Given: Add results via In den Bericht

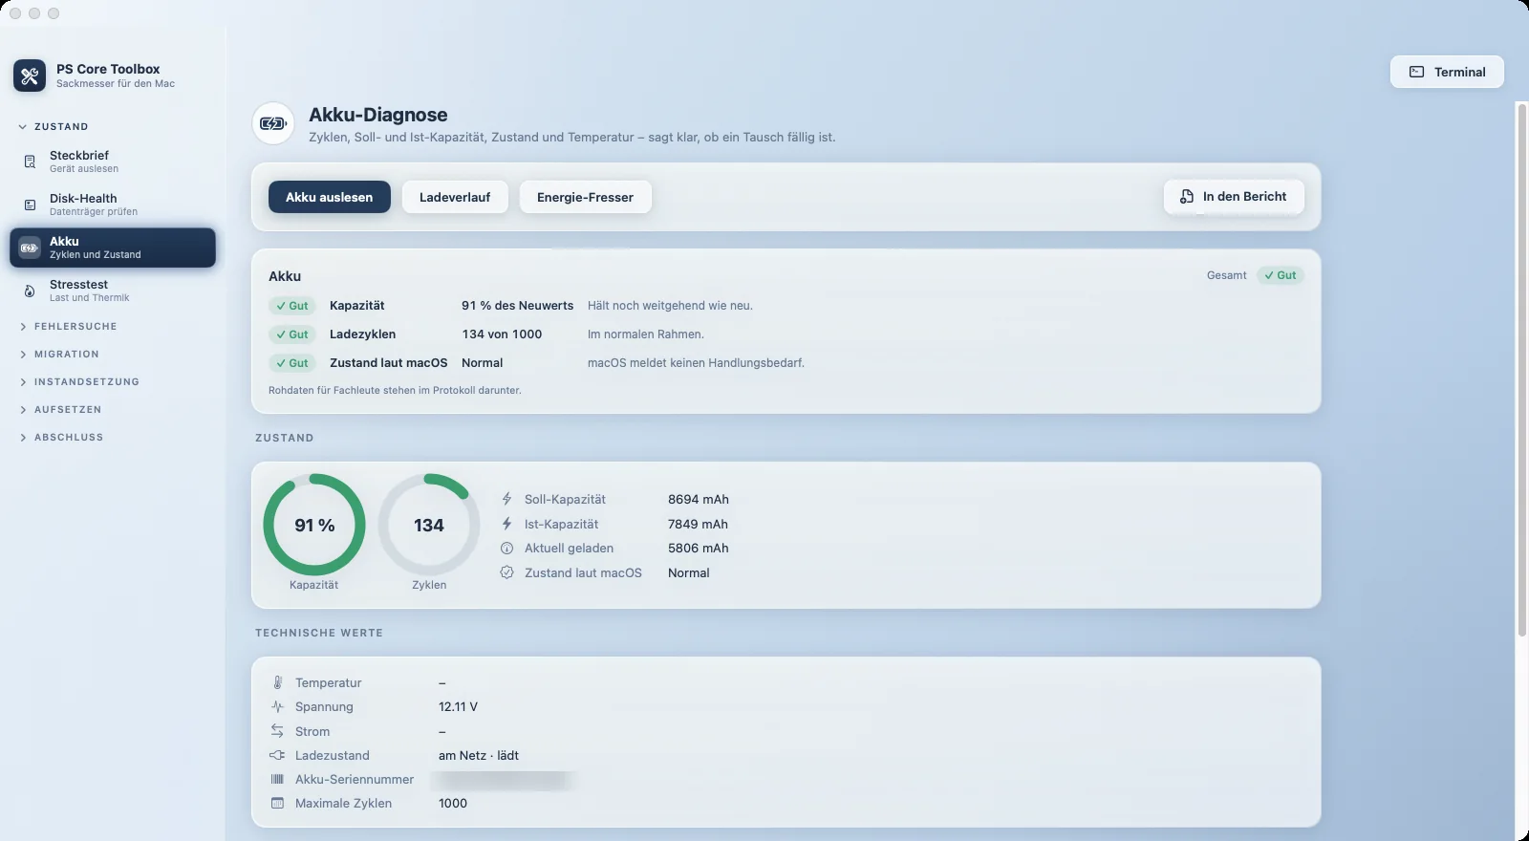Looking at the screenshot, I should [1234, 196].
